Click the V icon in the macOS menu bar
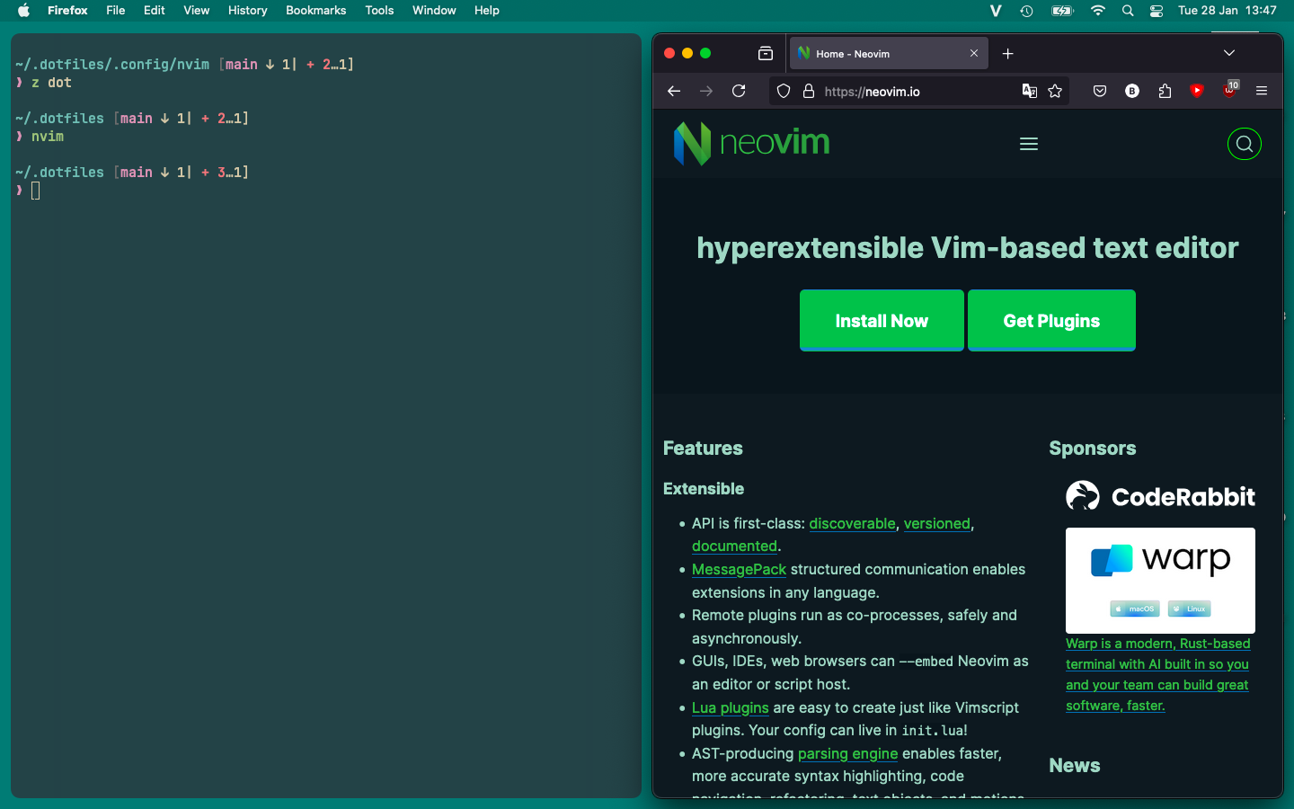The width and height of the screenshot is (1294, 809). click(996, 11)
